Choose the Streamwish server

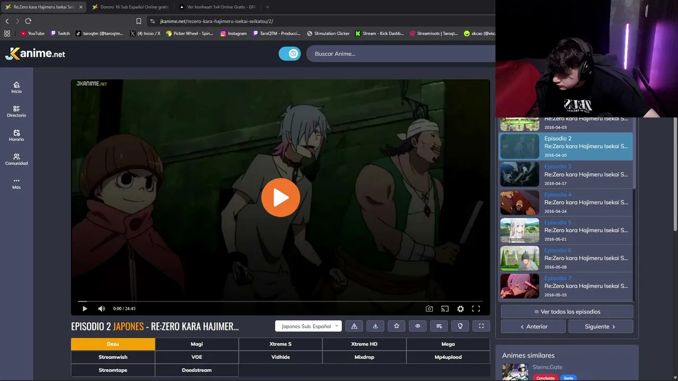coord(113,357)
